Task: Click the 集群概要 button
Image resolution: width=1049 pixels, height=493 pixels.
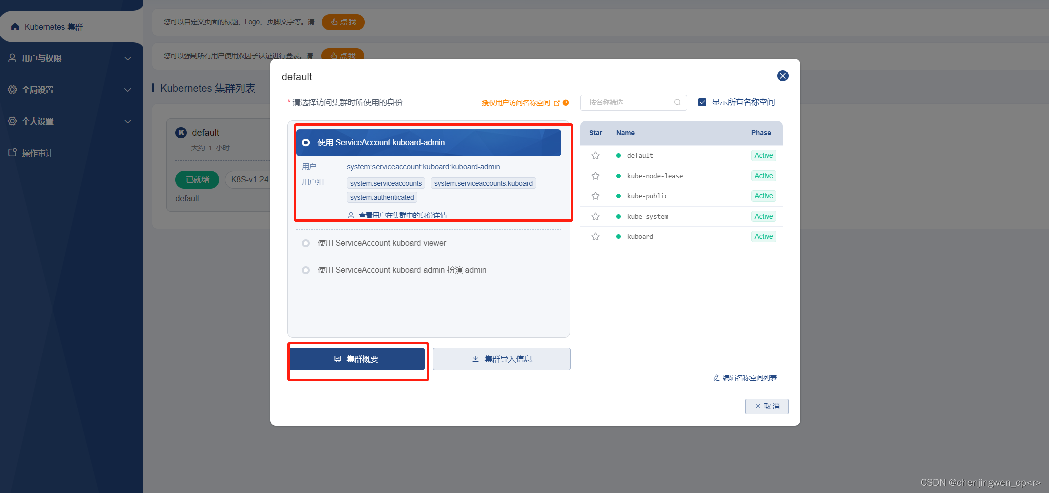Action: pos(357,359)
